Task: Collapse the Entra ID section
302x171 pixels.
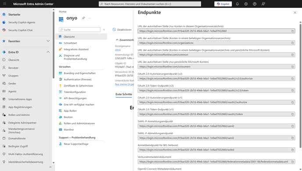Action: point(48,52)
